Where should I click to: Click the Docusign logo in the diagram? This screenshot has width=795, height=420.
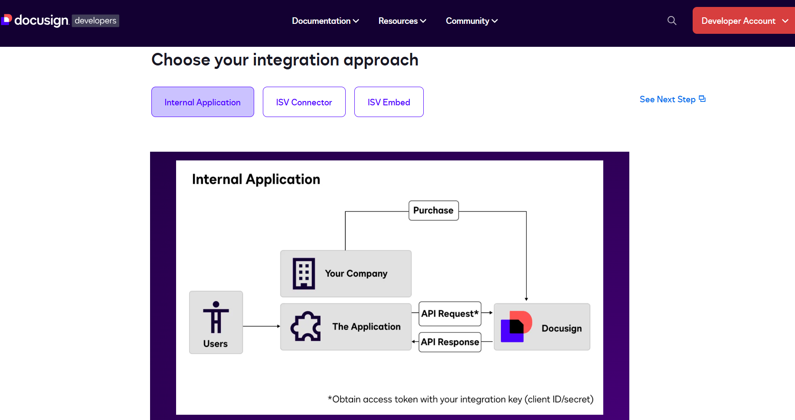point(516,326)
